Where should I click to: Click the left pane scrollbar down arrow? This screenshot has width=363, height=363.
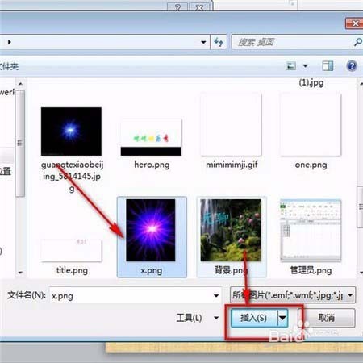[20, 273]
